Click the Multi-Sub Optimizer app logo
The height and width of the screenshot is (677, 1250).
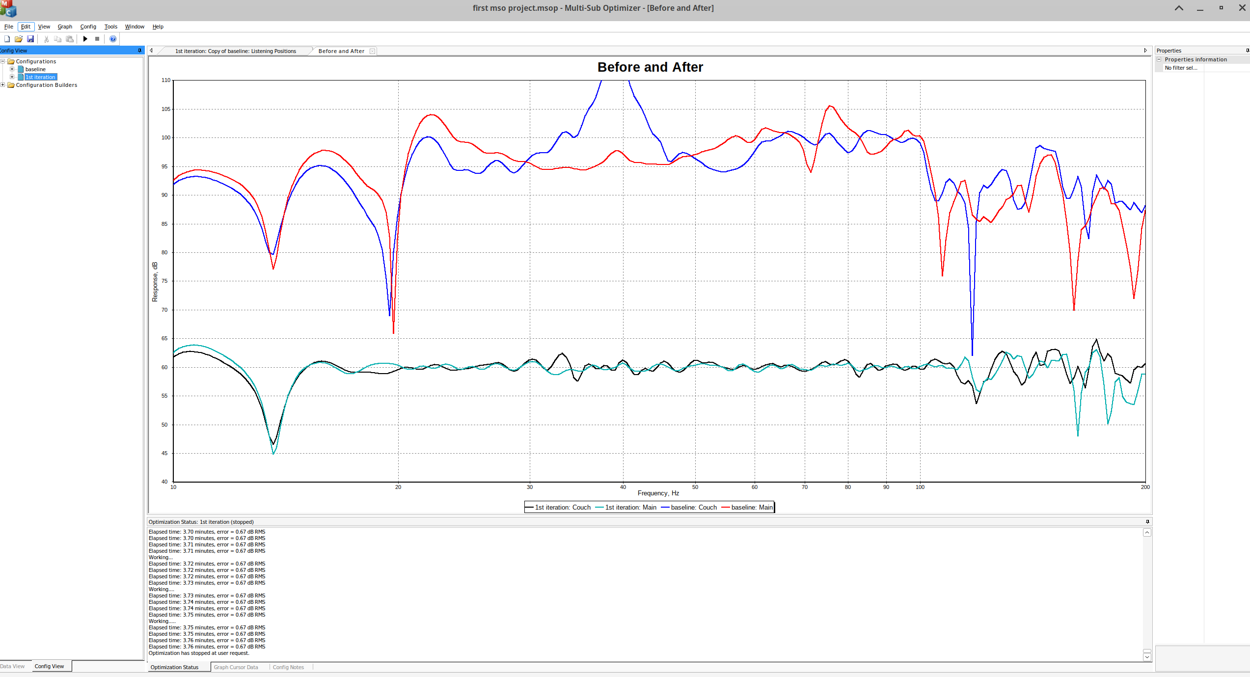point(8,8)
